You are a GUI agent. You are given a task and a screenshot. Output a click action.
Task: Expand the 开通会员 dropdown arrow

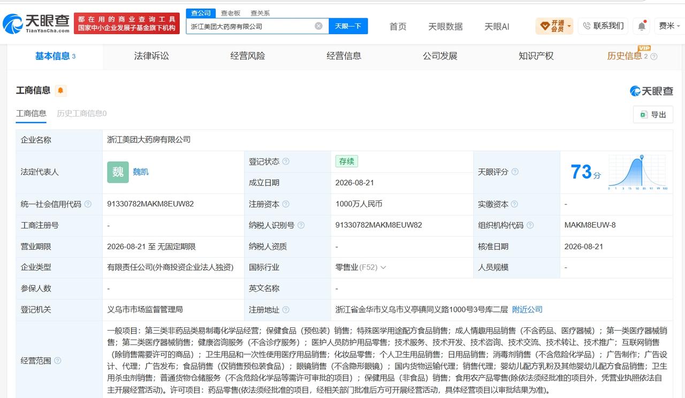point(569,26)
